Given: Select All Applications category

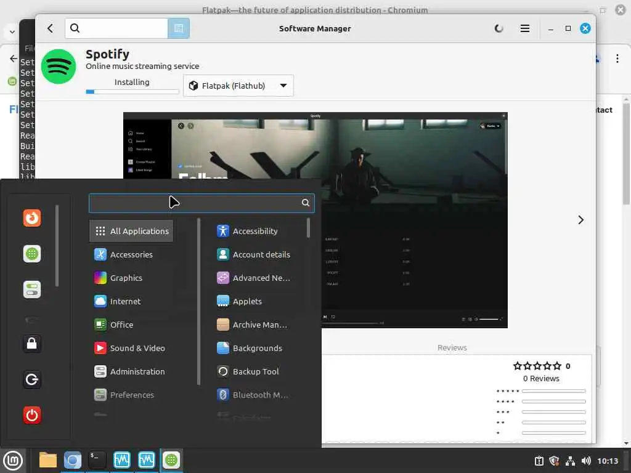Looking at the screenshot, I should click(x=131, y=231).
